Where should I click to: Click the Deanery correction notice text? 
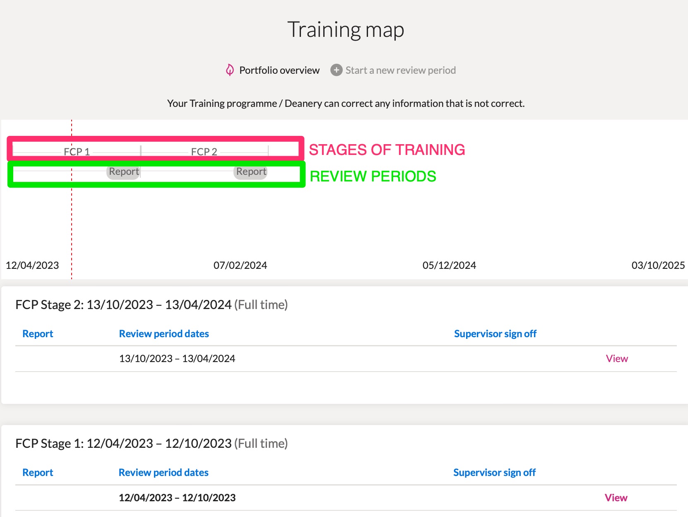click(346, 103)
